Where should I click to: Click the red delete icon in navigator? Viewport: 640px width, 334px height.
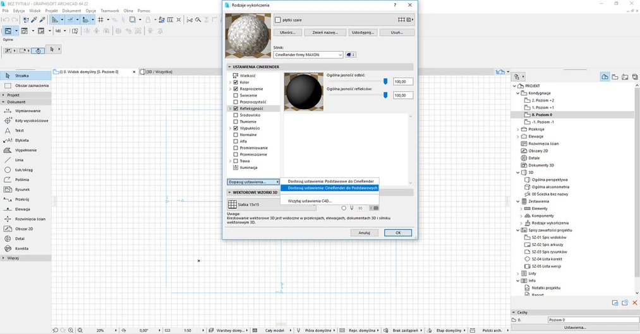pos(635,302)
